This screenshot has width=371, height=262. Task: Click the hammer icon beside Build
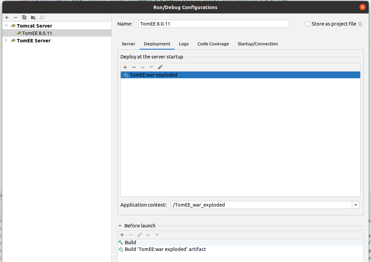(x=121, y=243)
